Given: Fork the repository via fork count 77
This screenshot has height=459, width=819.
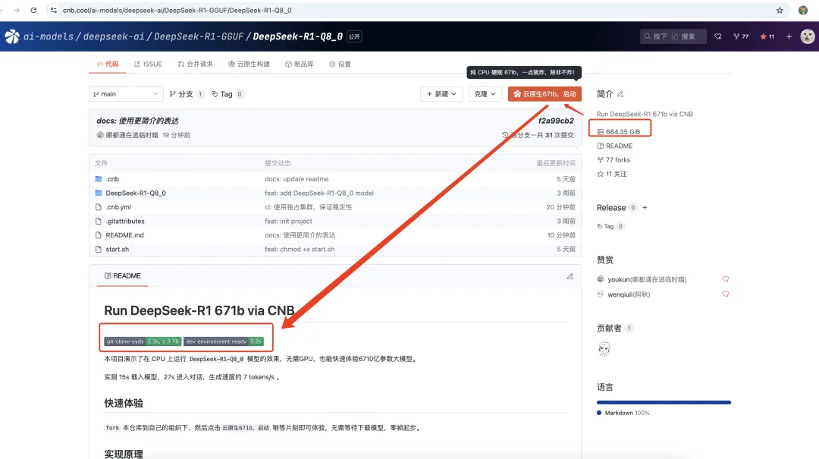Looking at the screenshot, I should pos(741,36).
